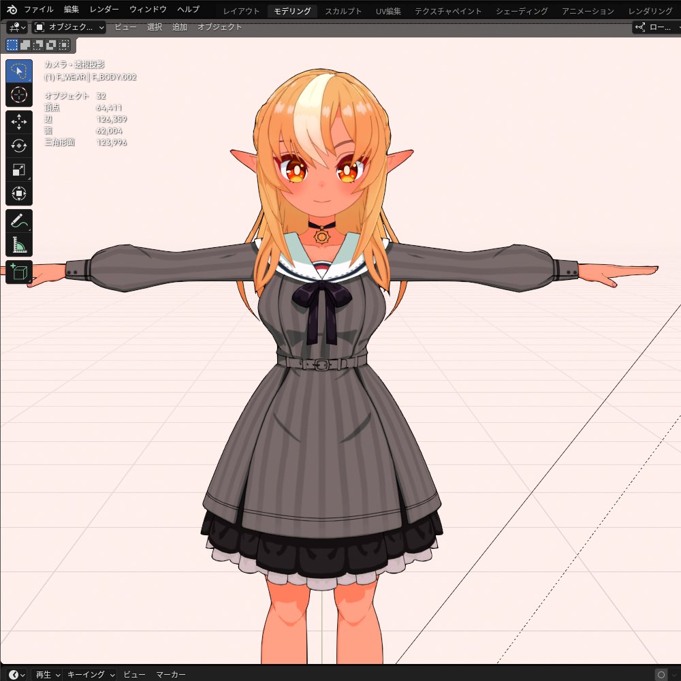Choose the intersect selection mode icon
The width and height of the screenshot is (681, 681).
click(x=64, y=45)
